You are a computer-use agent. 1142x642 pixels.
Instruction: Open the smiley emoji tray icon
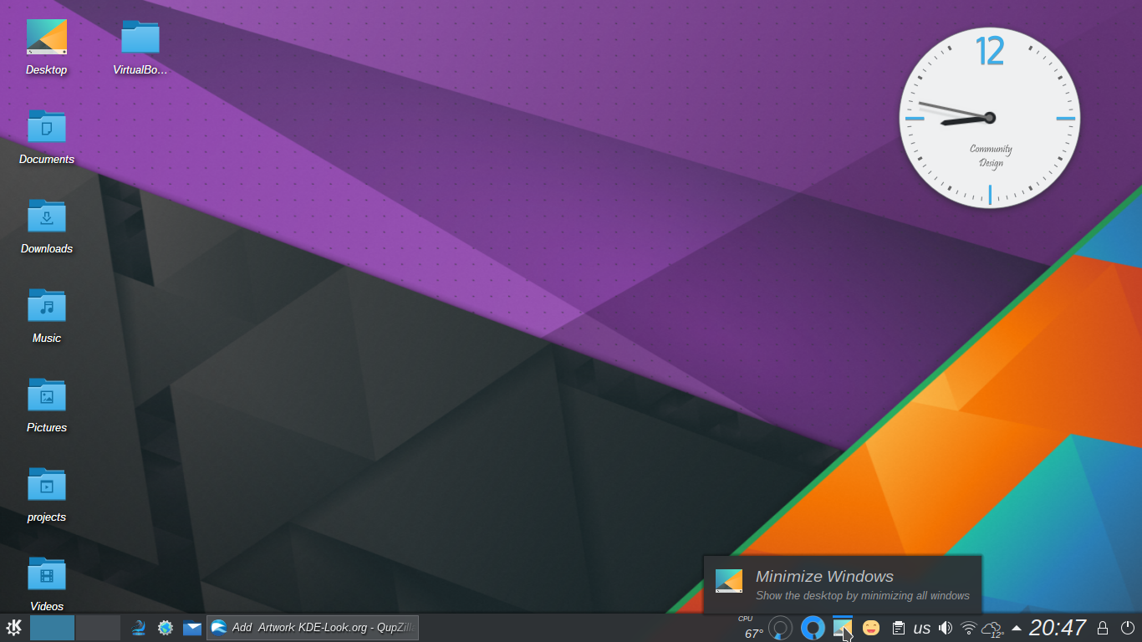tap(871, 628)
